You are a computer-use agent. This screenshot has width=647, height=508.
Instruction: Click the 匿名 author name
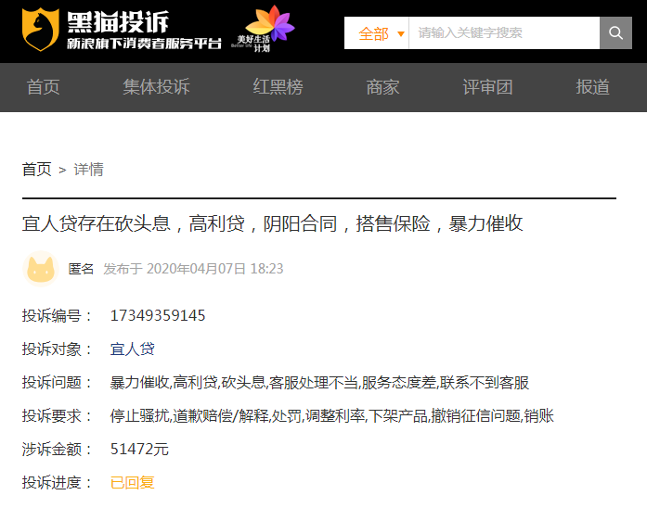[x=81, y=269]
